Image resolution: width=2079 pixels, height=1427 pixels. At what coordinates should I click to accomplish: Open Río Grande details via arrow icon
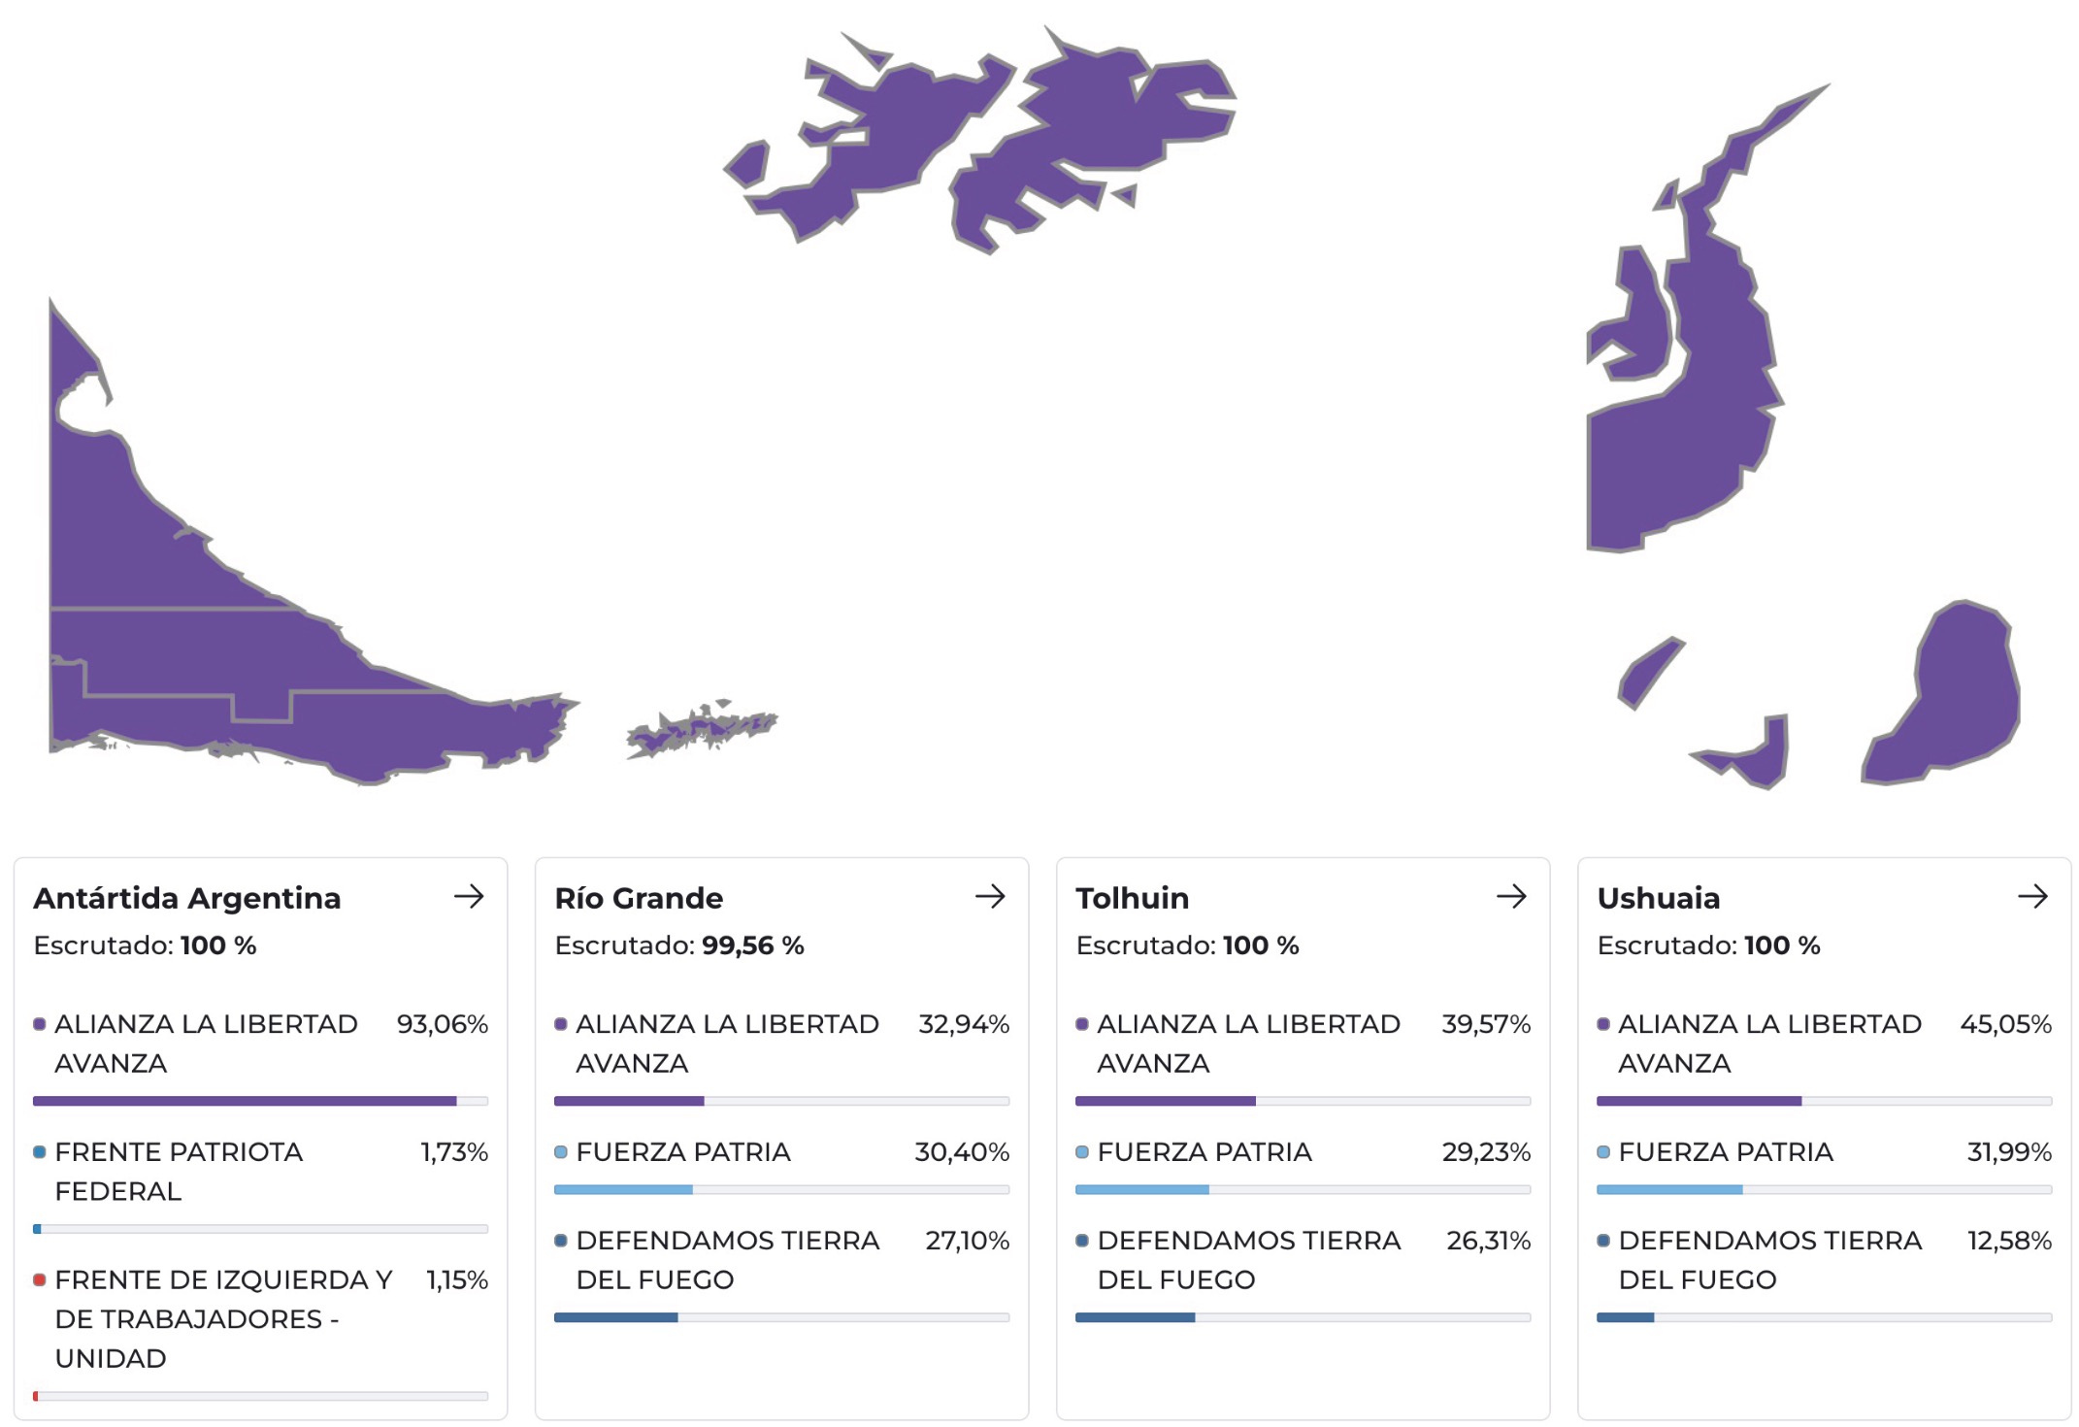pyautogui.click(x=990, y=896)
